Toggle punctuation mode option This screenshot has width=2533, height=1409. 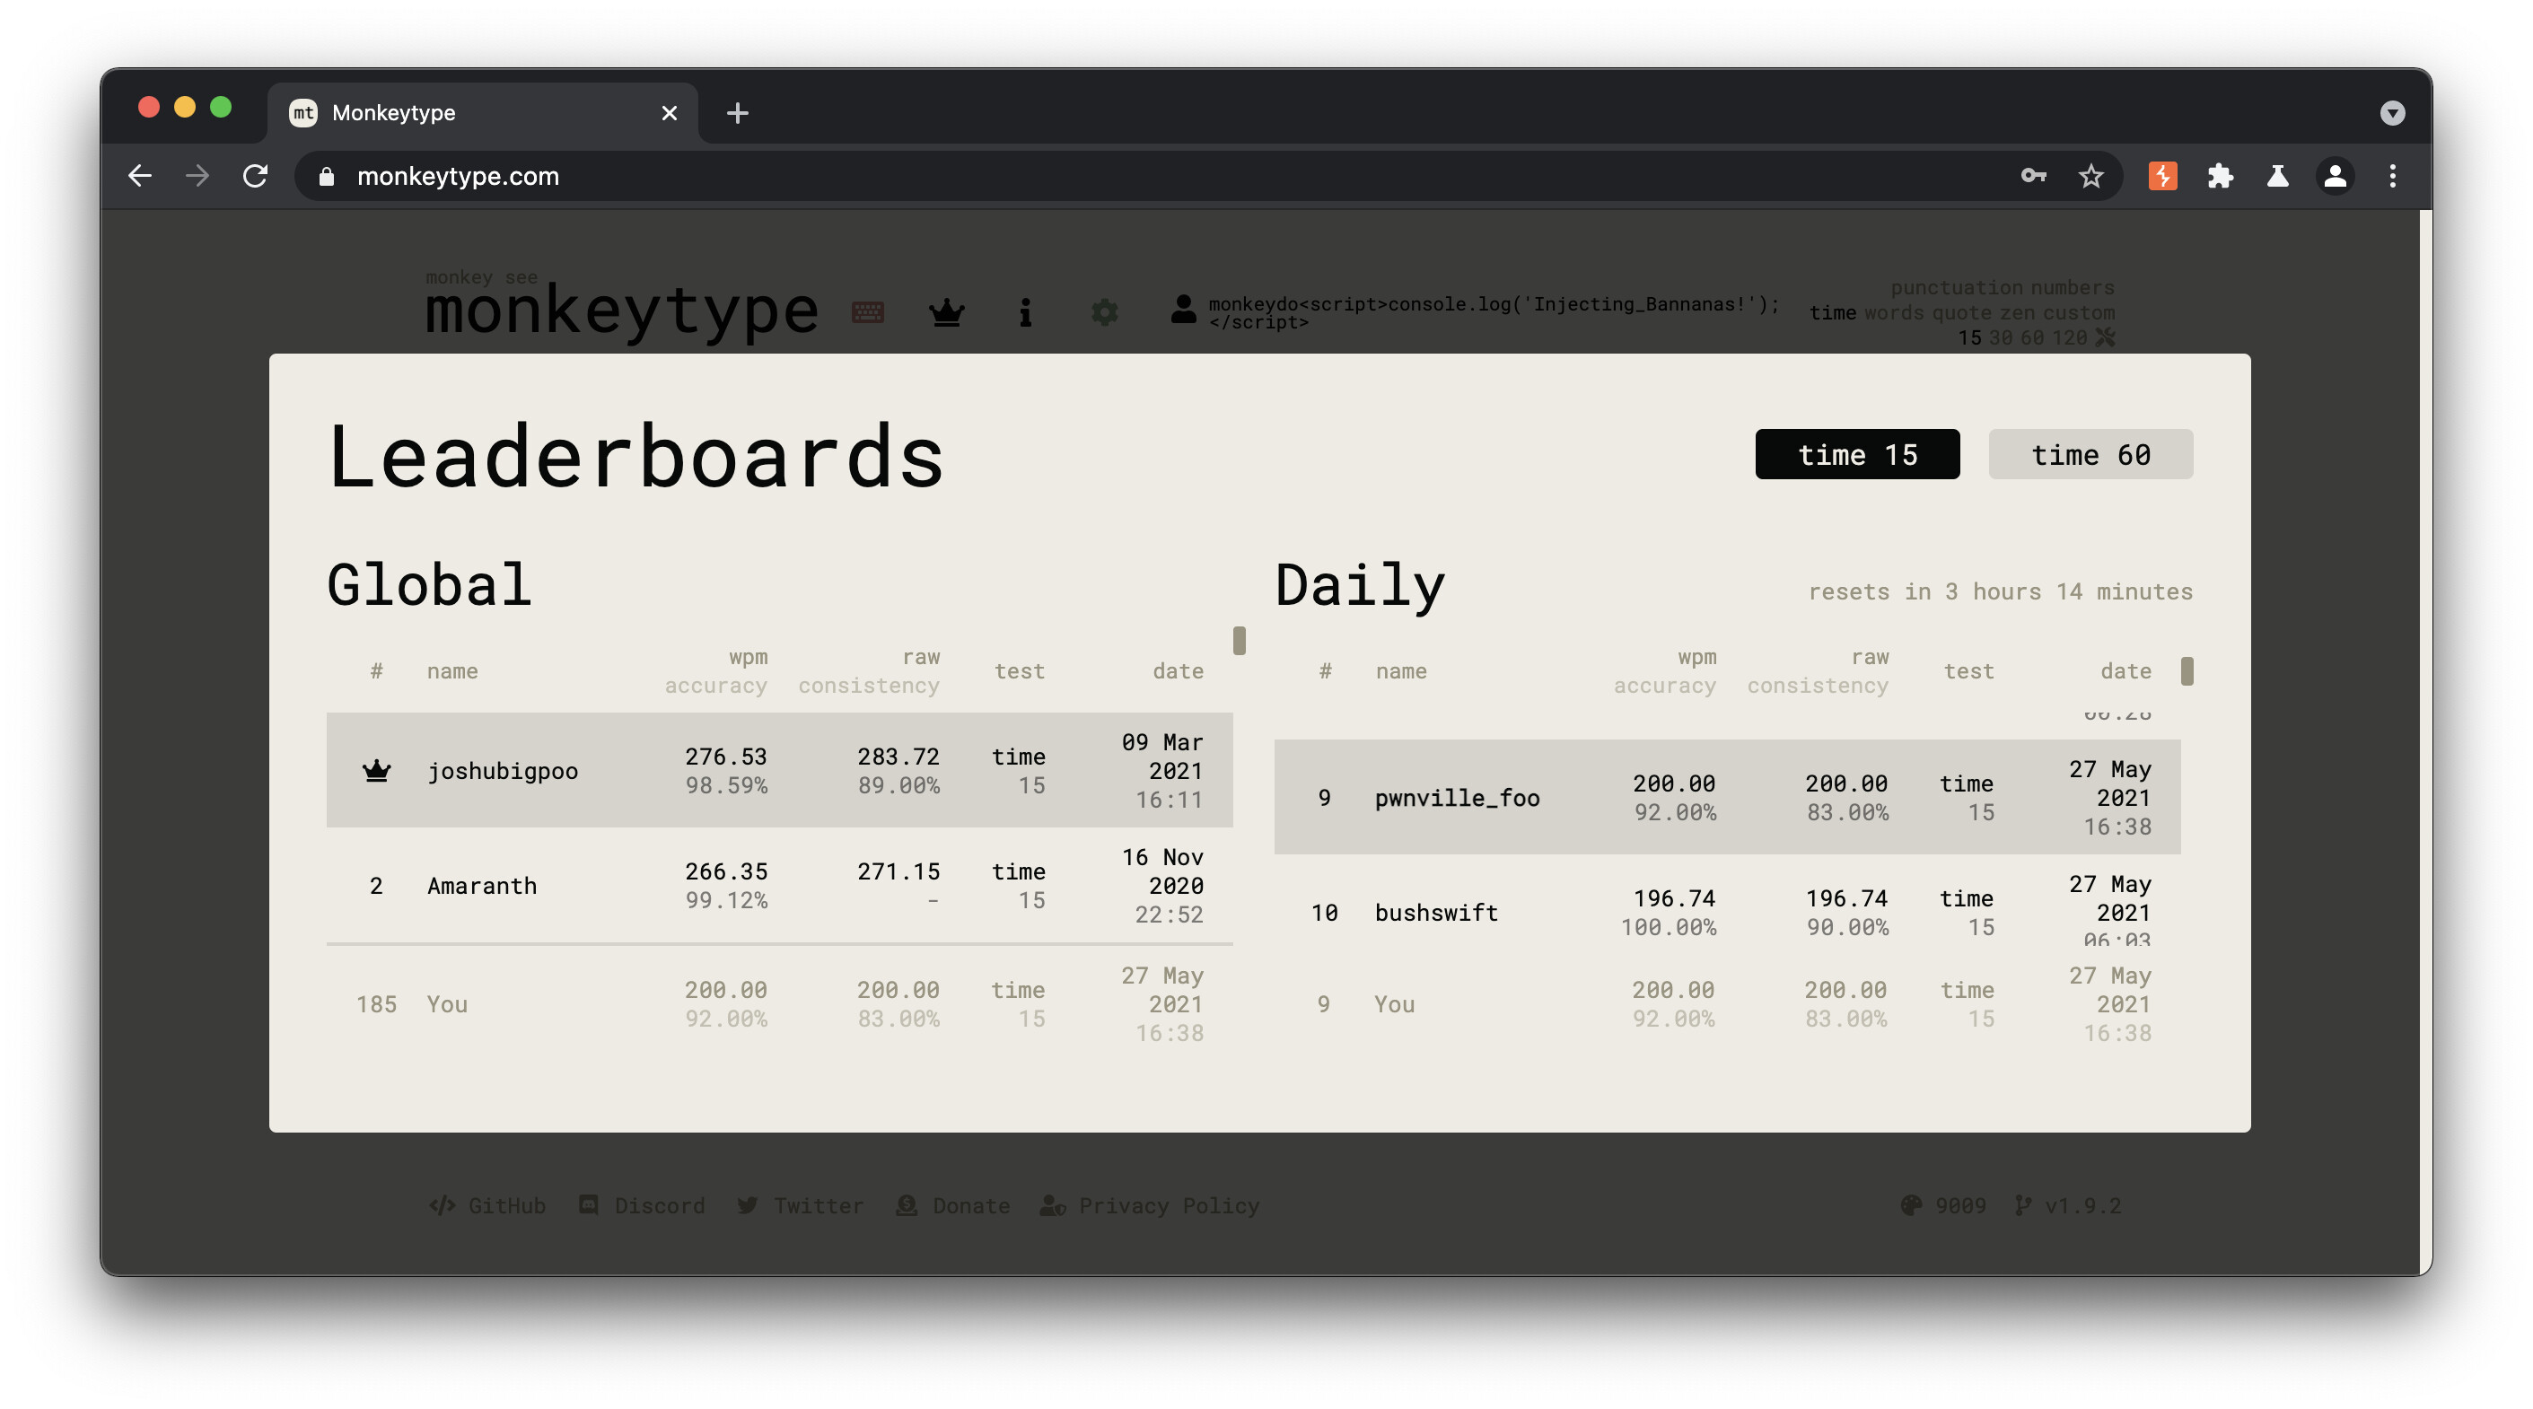pos(1957,287)
